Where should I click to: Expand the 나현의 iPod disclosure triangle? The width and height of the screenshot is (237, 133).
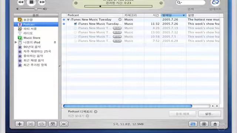click(16, 42)
